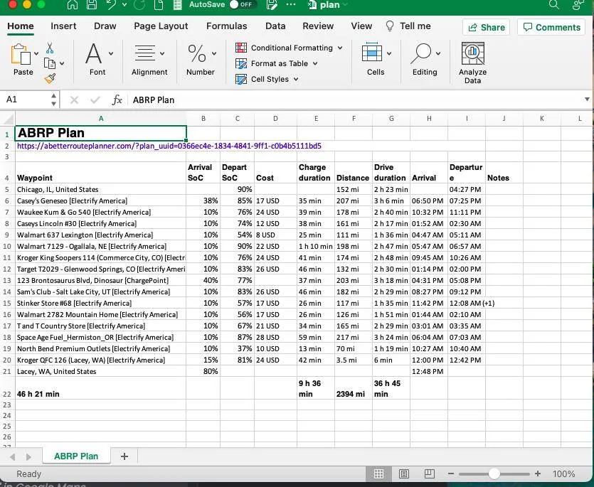Image resolution: width=594 pixels, height=487 pixels.
Task: Click the New document icon in title bar
Action: pyautogui.click(x=159, y=4)
